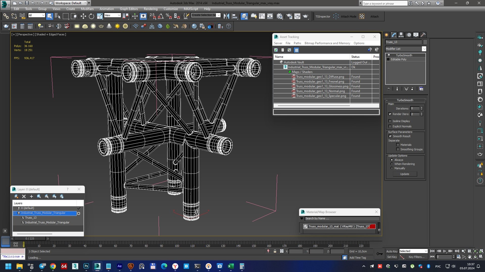This screenshot has height=272, width=485.
Task: Select the Bind to Space Warp tool
Action: click(22, 16)
